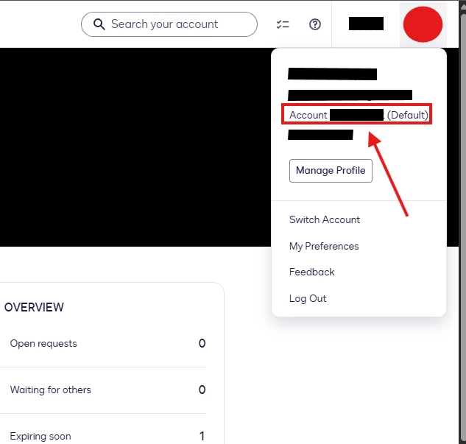
Task: Click the OVERVIEW heading
Action: (x=34, y=307)
